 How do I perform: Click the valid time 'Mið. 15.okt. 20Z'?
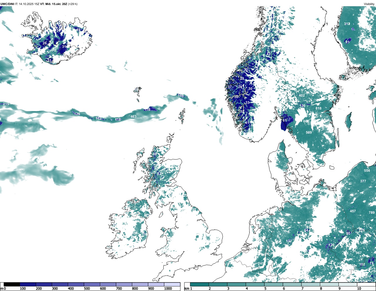(x=56, y=4)
